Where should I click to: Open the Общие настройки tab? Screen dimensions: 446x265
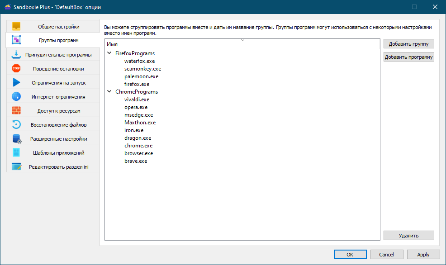[x=53, y=26]
